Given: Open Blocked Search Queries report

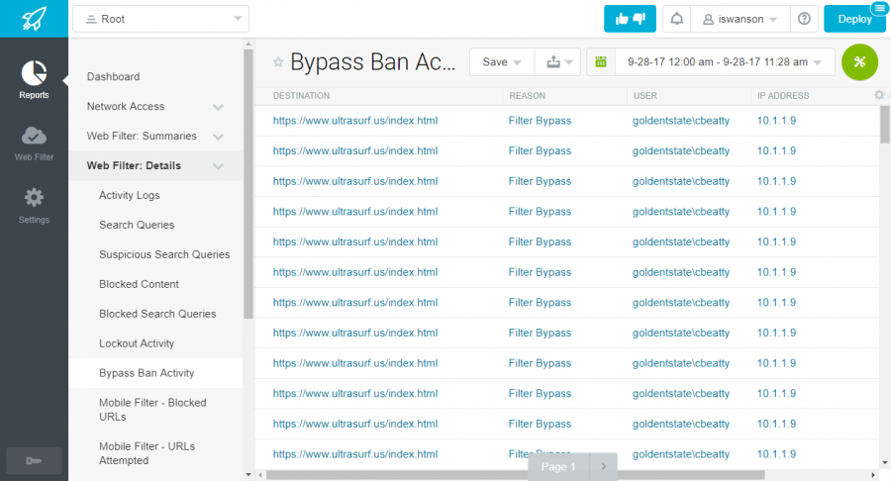Looking at the screenshot, I should pyautogui.click(x=155, y=314).
